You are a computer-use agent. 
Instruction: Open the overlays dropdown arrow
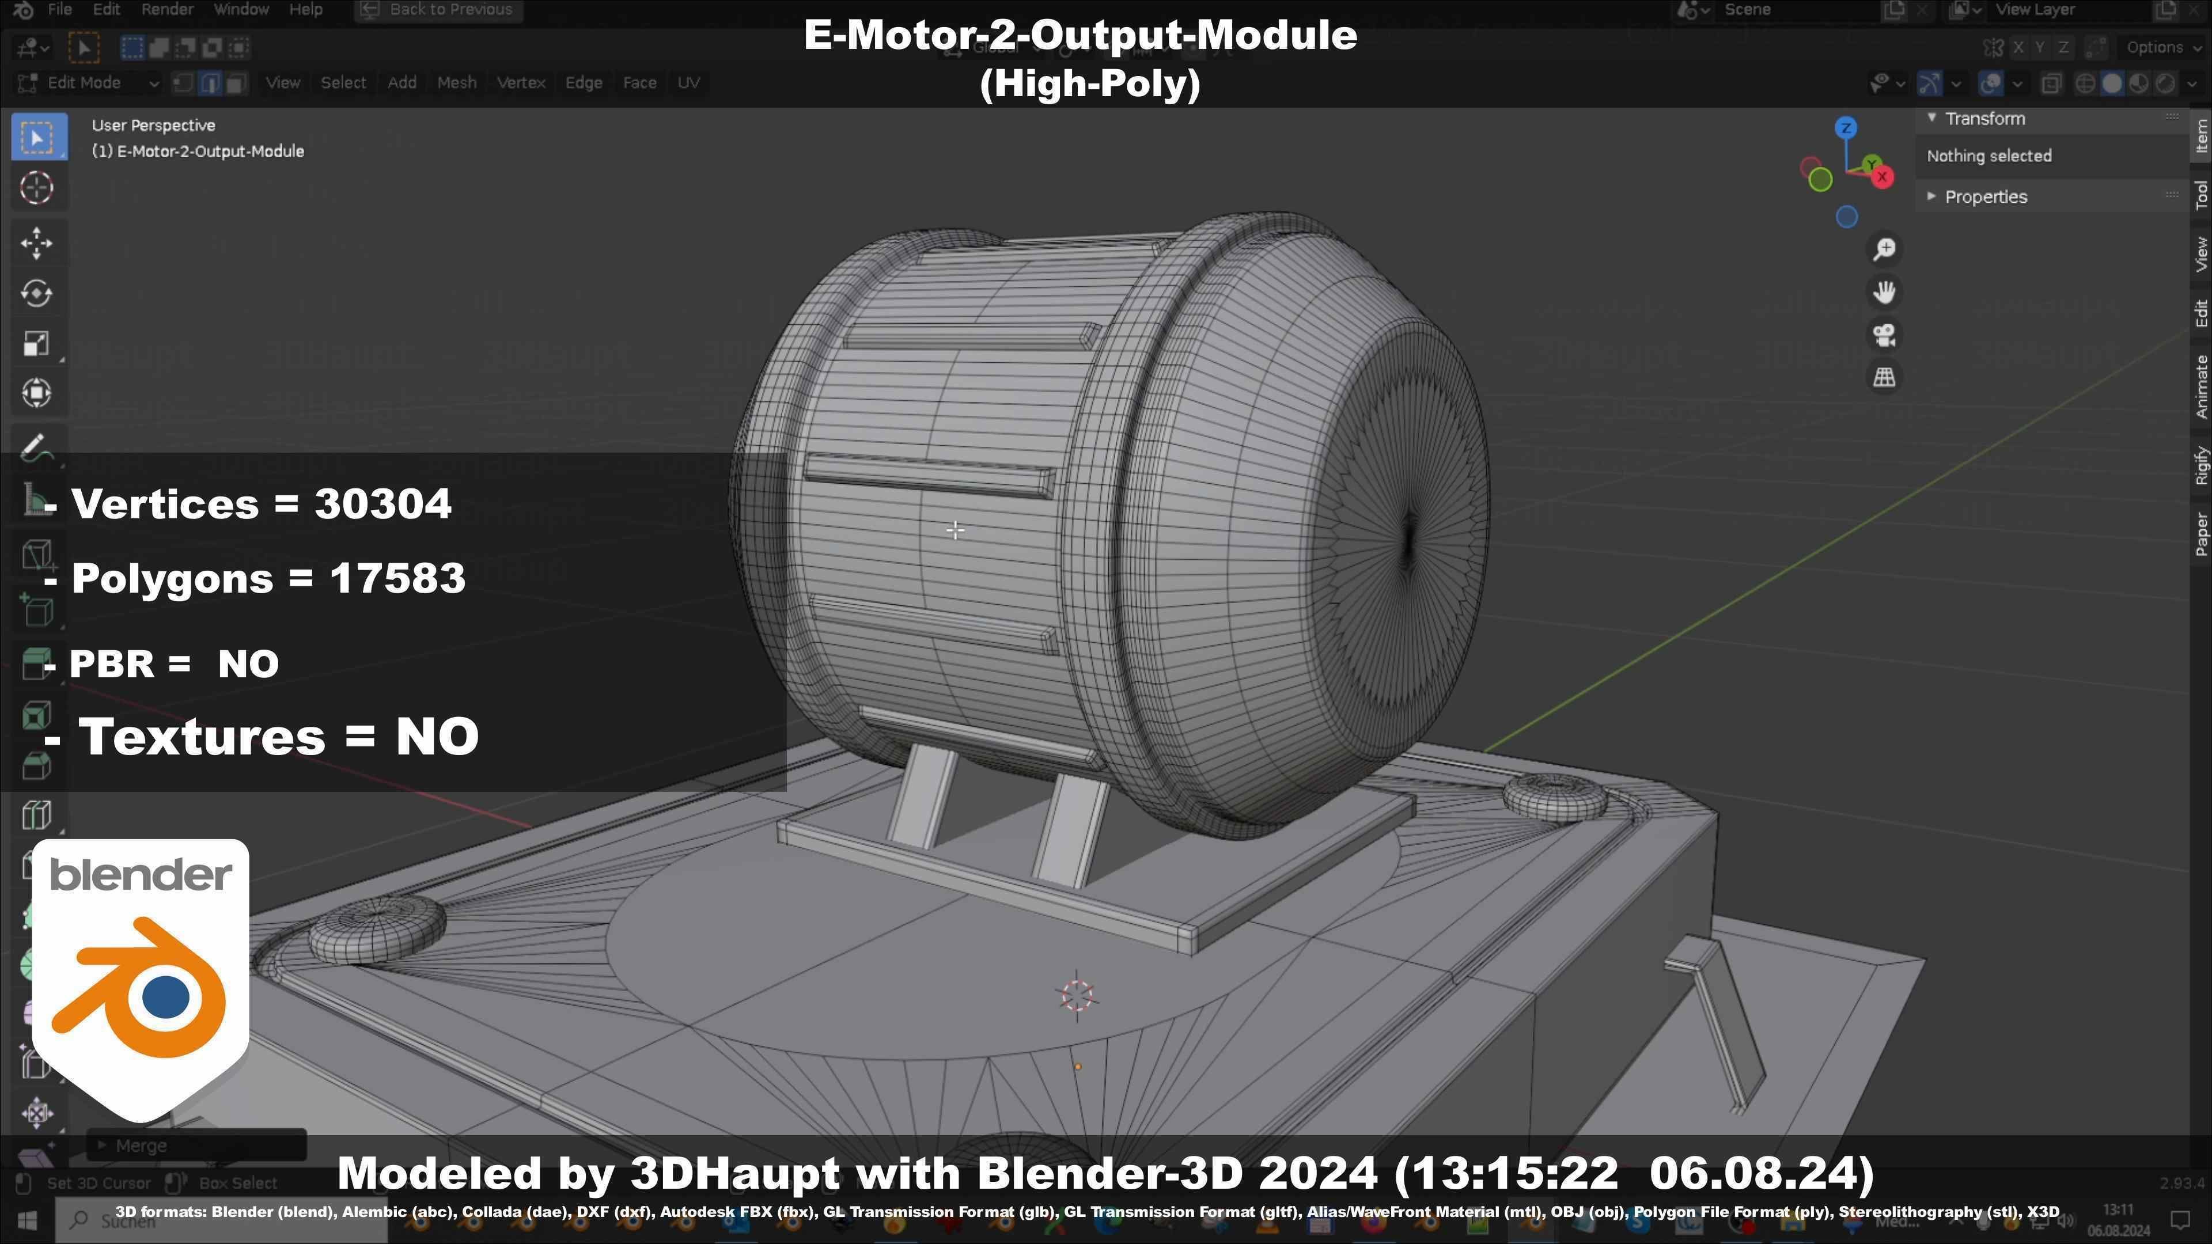[2017, 84]
